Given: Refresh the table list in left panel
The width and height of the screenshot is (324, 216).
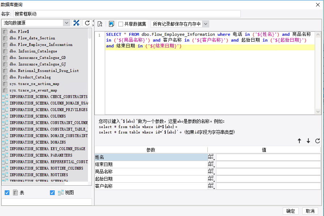Looking at the screenshot, I should (87, 23).
